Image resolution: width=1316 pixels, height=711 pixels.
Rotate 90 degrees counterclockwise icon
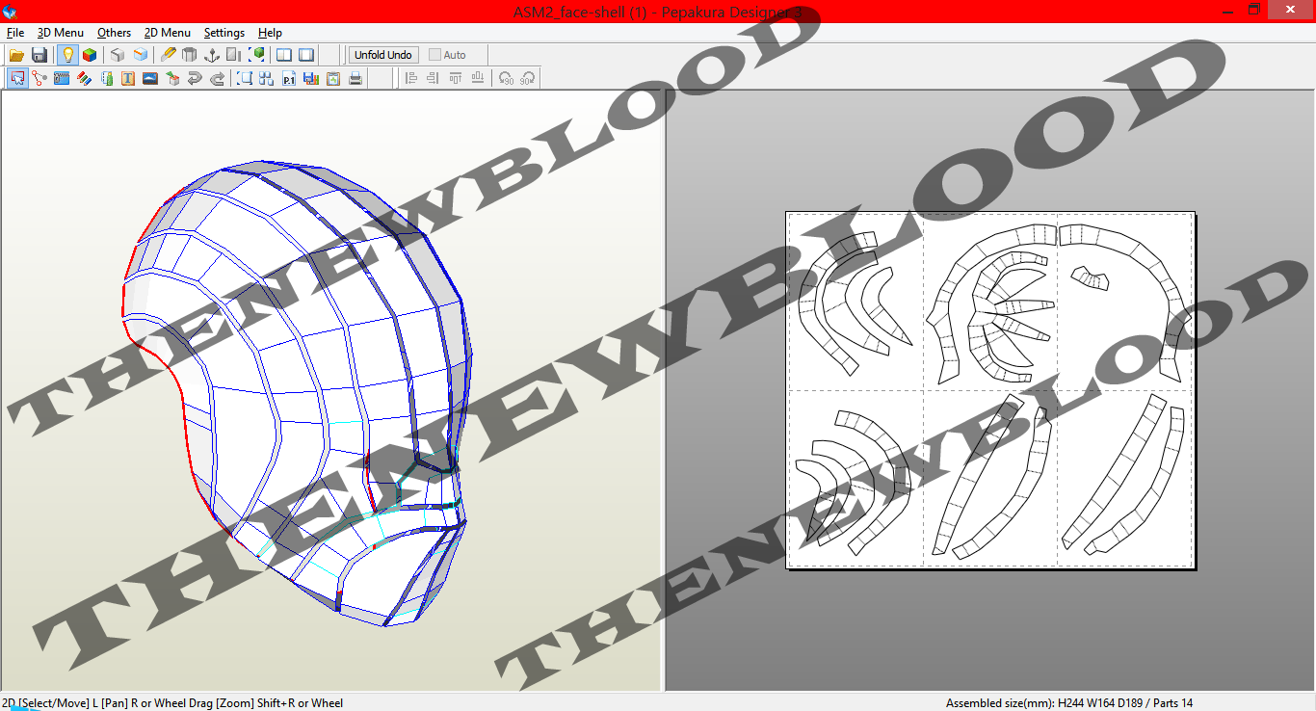click(x=506, y=78)
